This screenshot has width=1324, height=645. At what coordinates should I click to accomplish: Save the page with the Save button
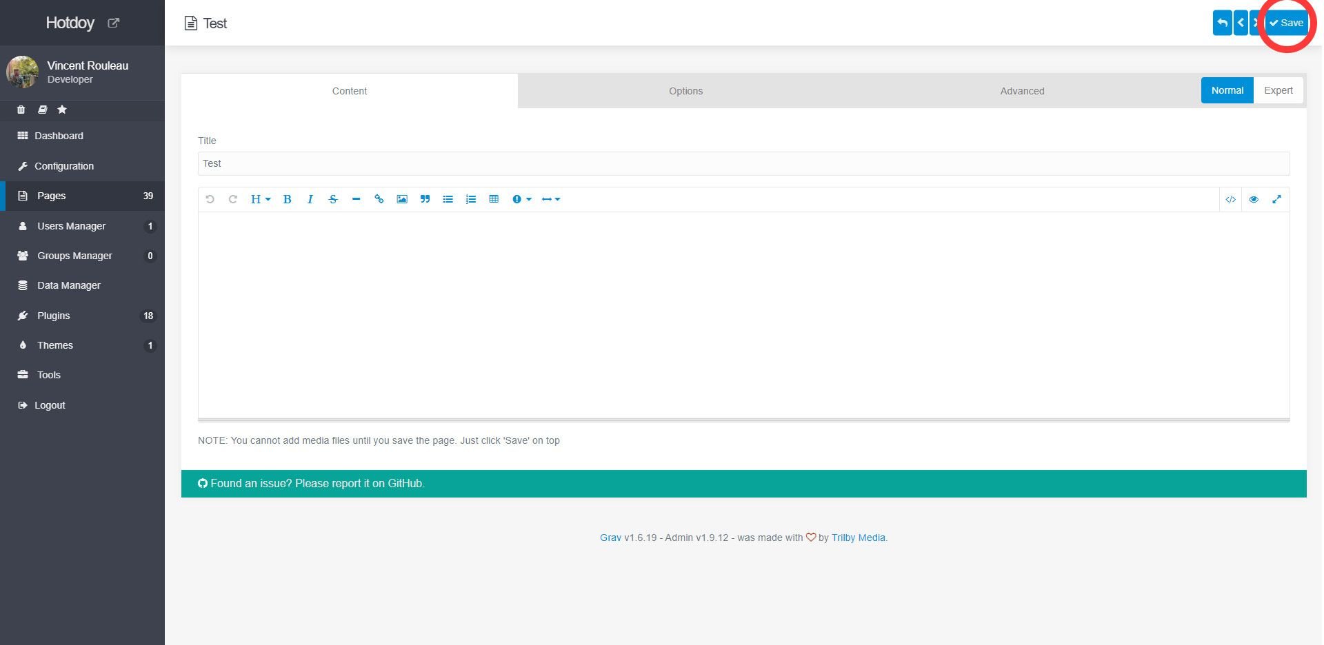[x=1287, y=23]
